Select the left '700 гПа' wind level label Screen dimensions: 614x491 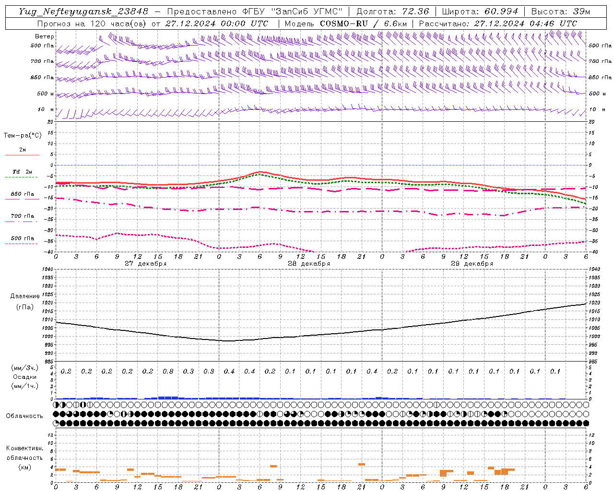click(x=42, y=61)
